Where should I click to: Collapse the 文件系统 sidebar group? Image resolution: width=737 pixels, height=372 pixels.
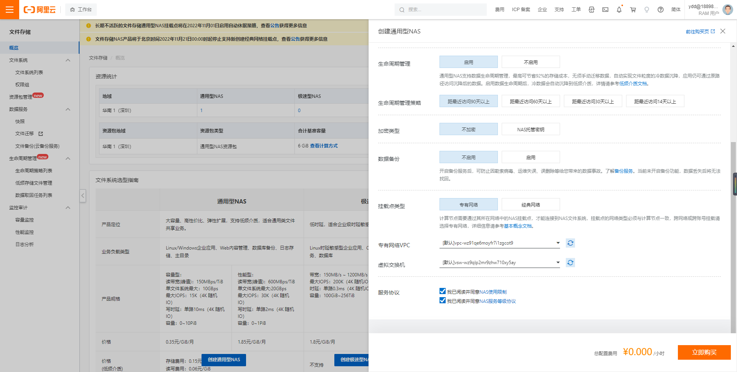click(x=68, y=60)
